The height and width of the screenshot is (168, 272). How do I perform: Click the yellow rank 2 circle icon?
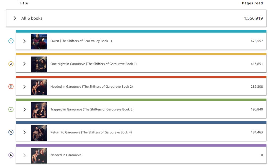(11, 64)
